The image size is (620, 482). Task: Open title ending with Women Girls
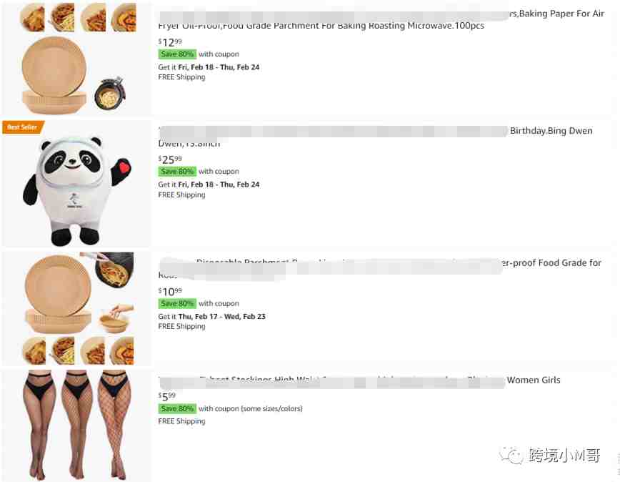click(359, 380)
